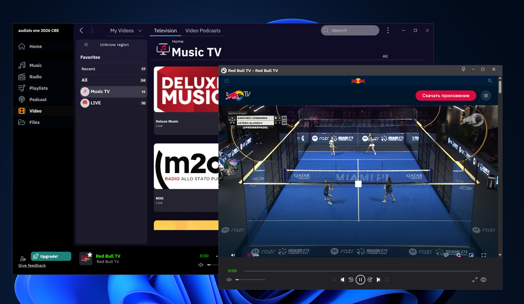
Task: Adjust the audials main window volume slider
Action: 213,265
